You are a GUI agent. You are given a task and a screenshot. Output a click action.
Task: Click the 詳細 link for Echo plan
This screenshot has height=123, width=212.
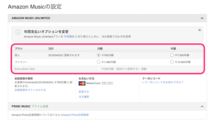(x=144, y=69)
